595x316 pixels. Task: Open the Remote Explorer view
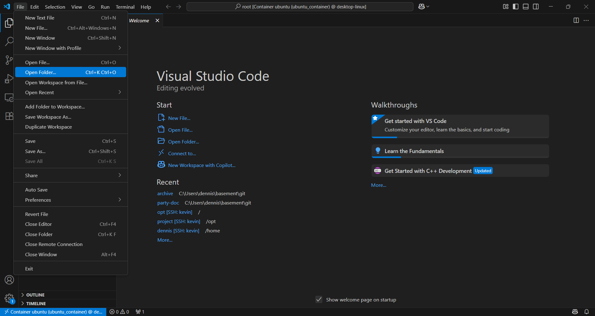point(9,98)
